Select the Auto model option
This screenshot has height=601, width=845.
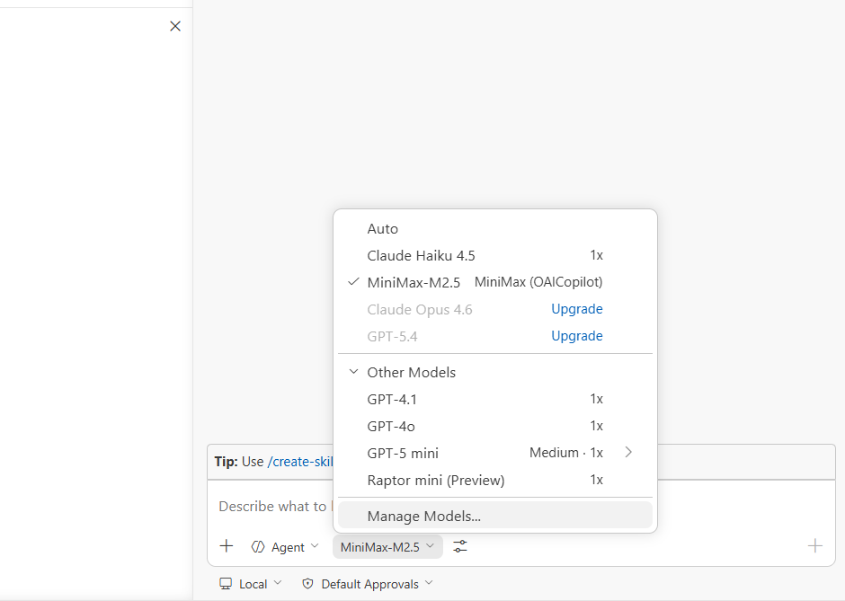(383, 228)
